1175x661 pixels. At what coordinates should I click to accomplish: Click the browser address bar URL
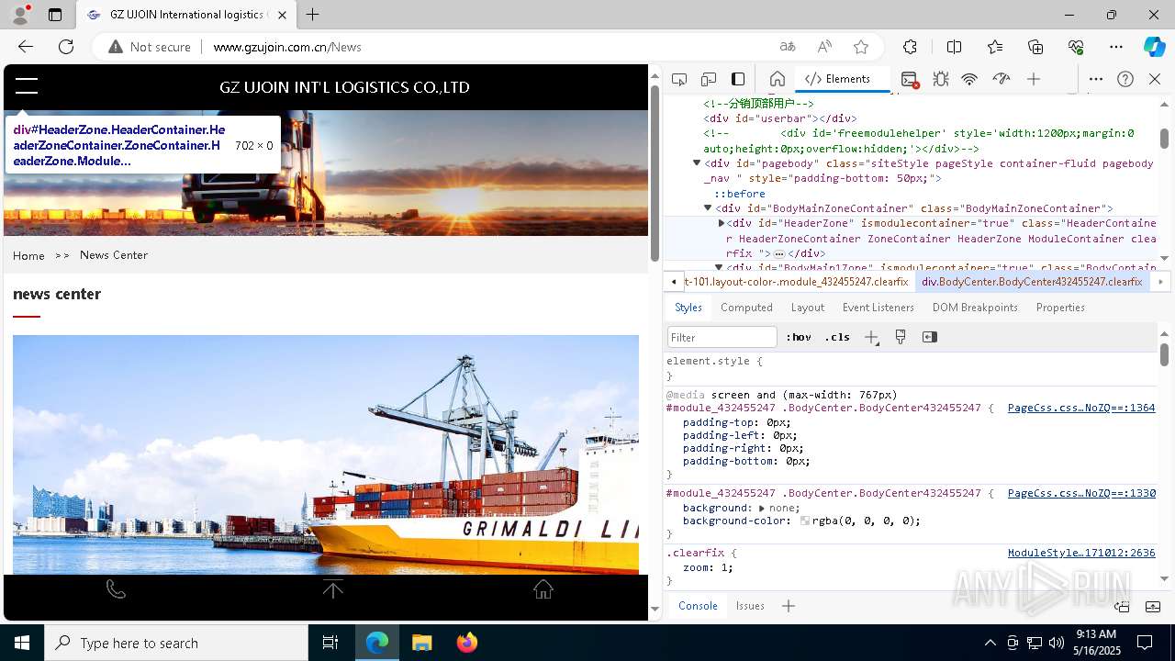pyautogui.click(x=287, y=47)
